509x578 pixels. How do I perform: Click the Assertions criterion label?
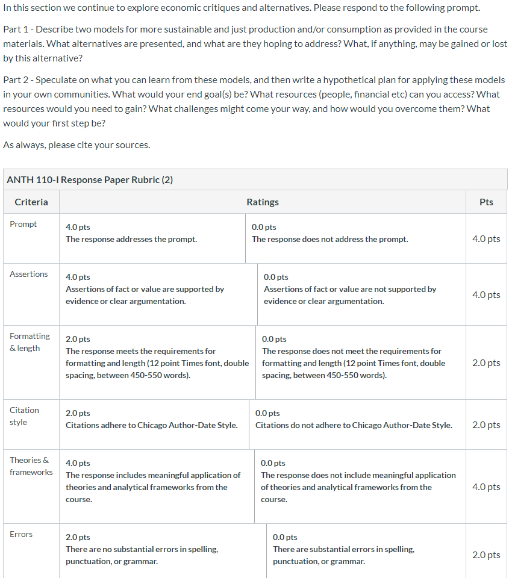point(29,275)
